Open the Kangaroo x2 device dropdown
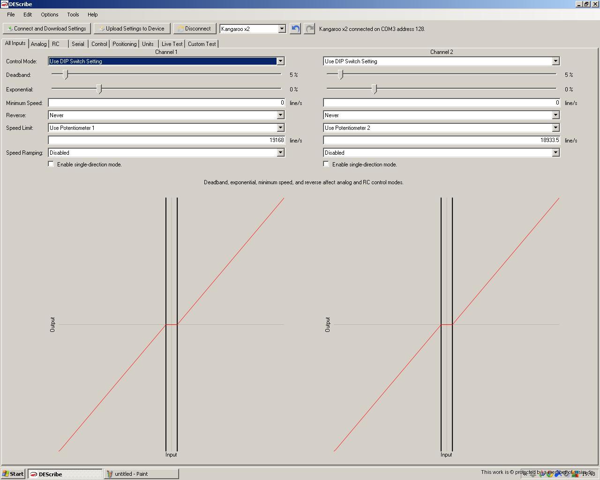 click(x=282, y=29)
